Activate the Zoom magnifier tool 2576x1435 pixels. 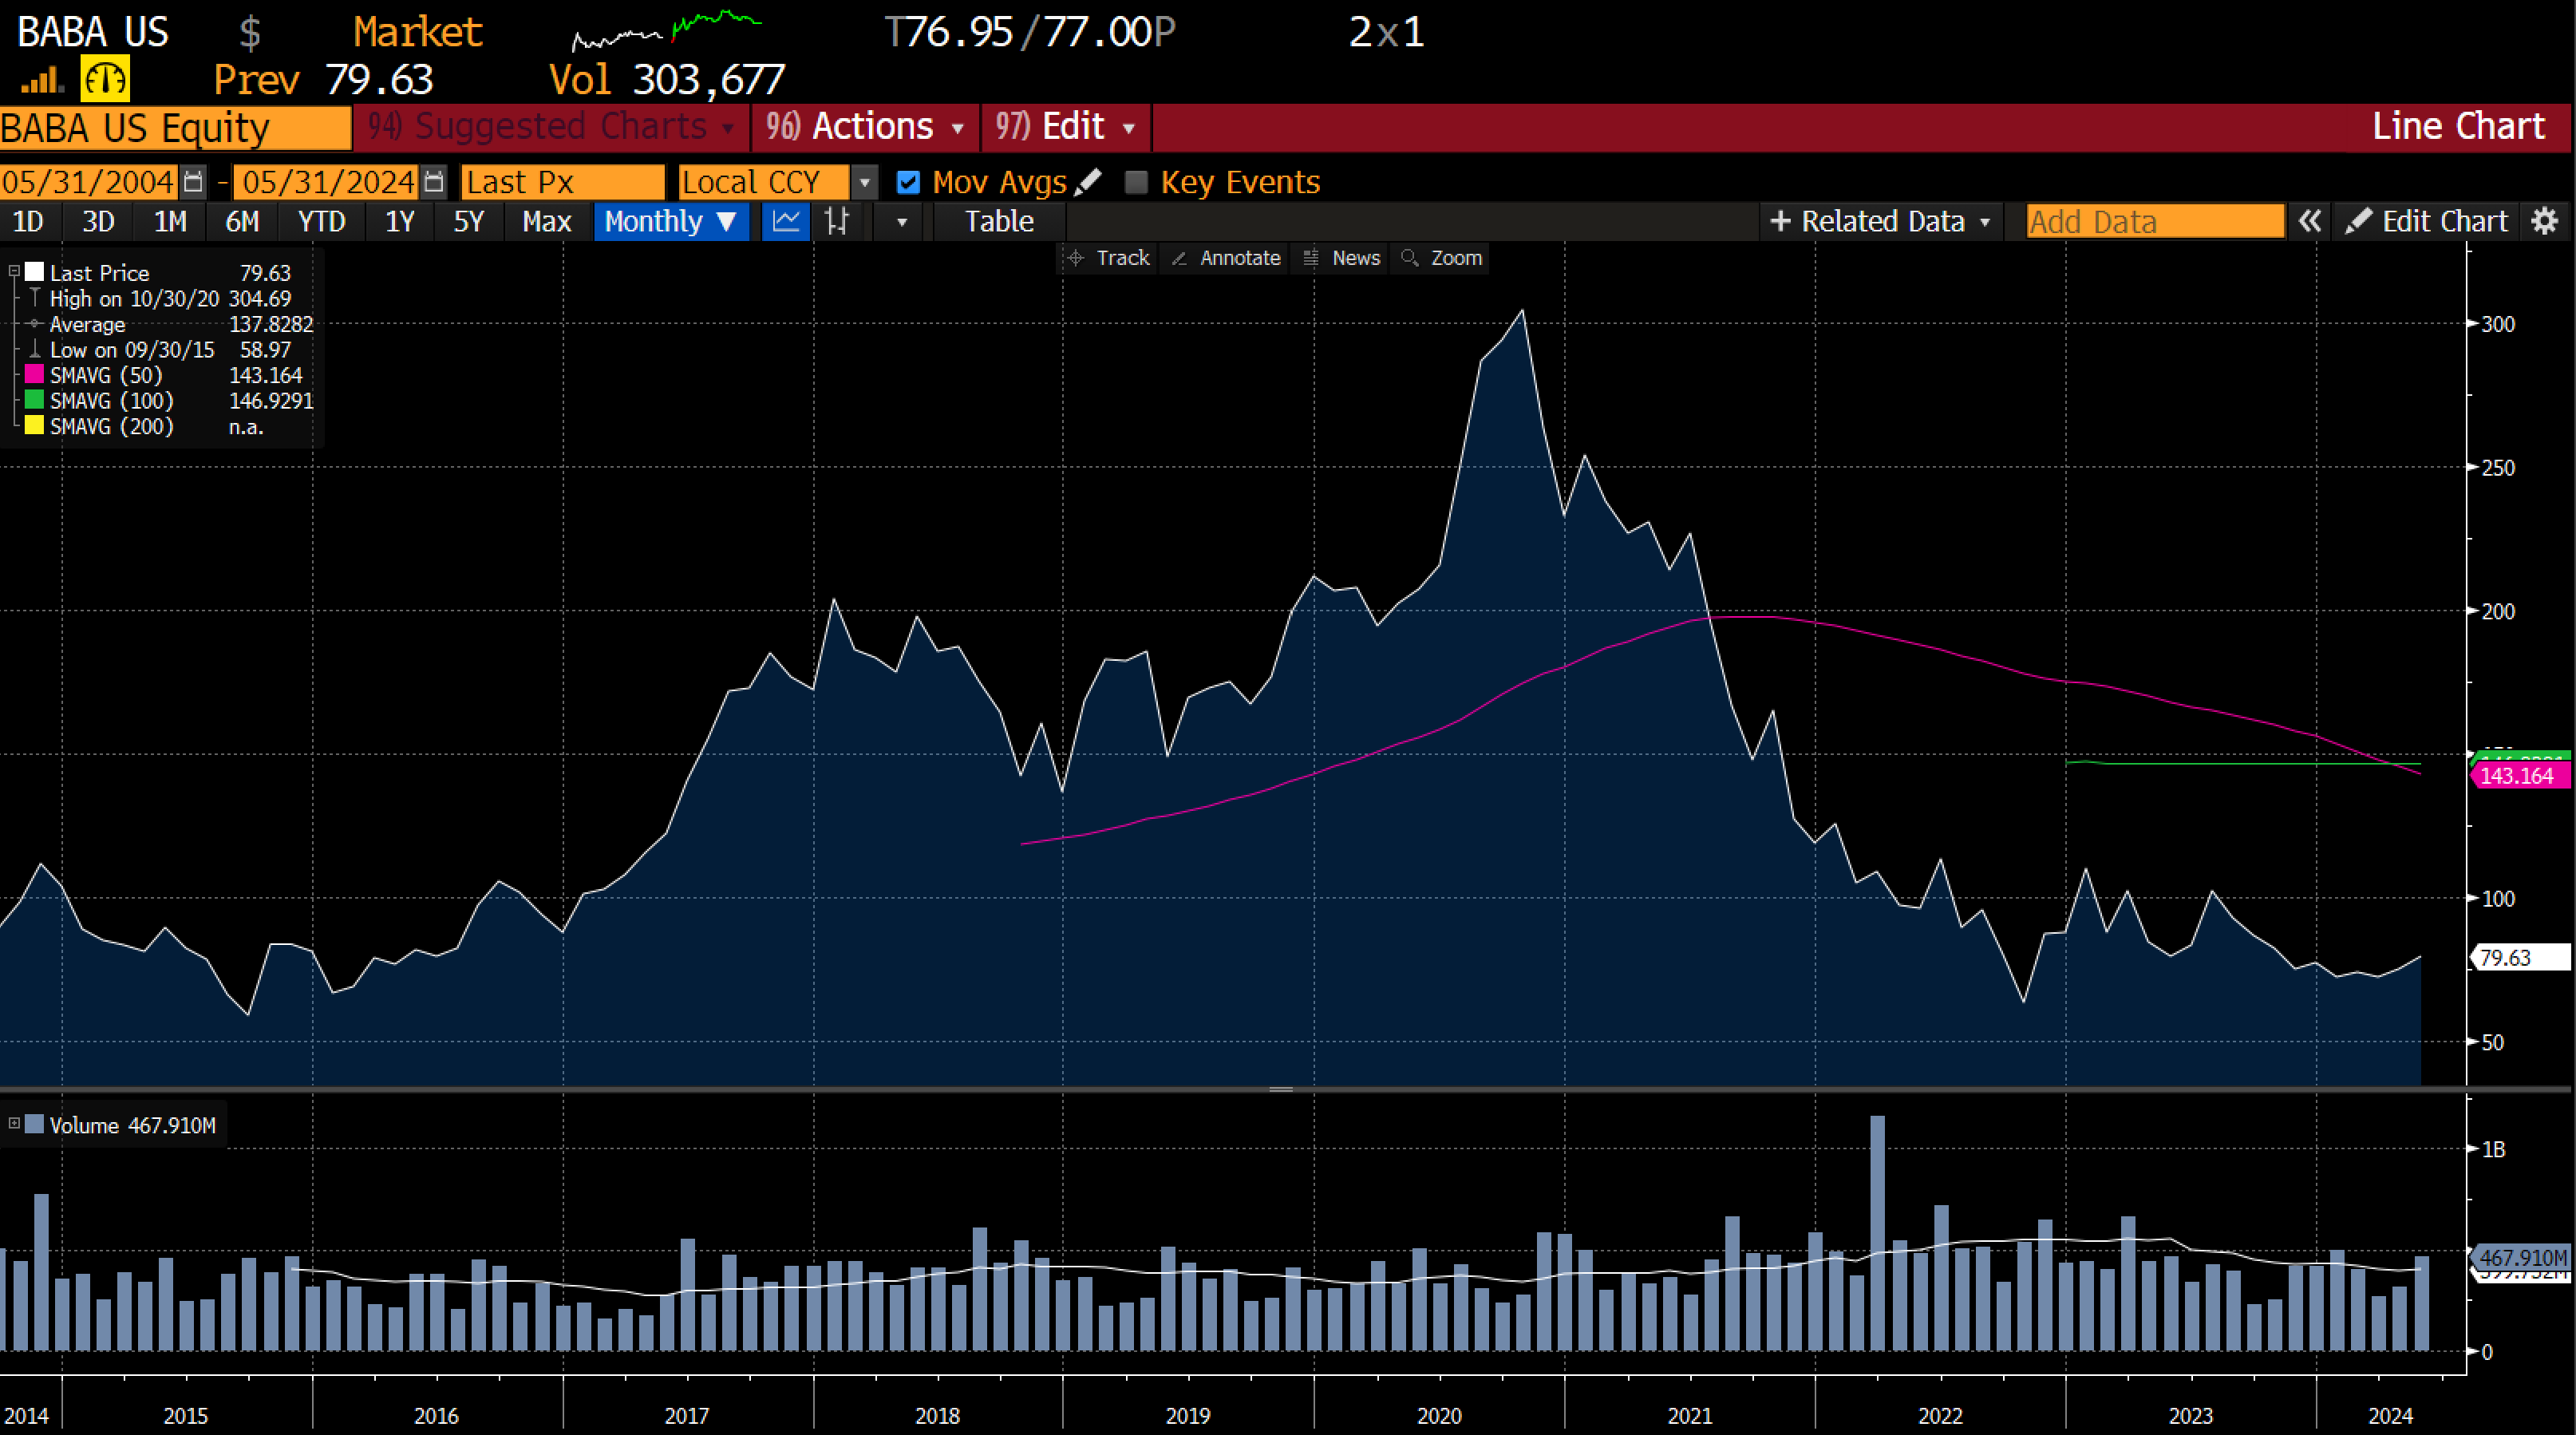tap(1442, 258)
